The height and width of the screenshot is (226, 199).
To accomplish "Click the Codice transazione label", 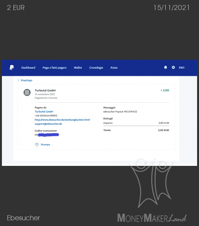I will click(x=46, y=131).
